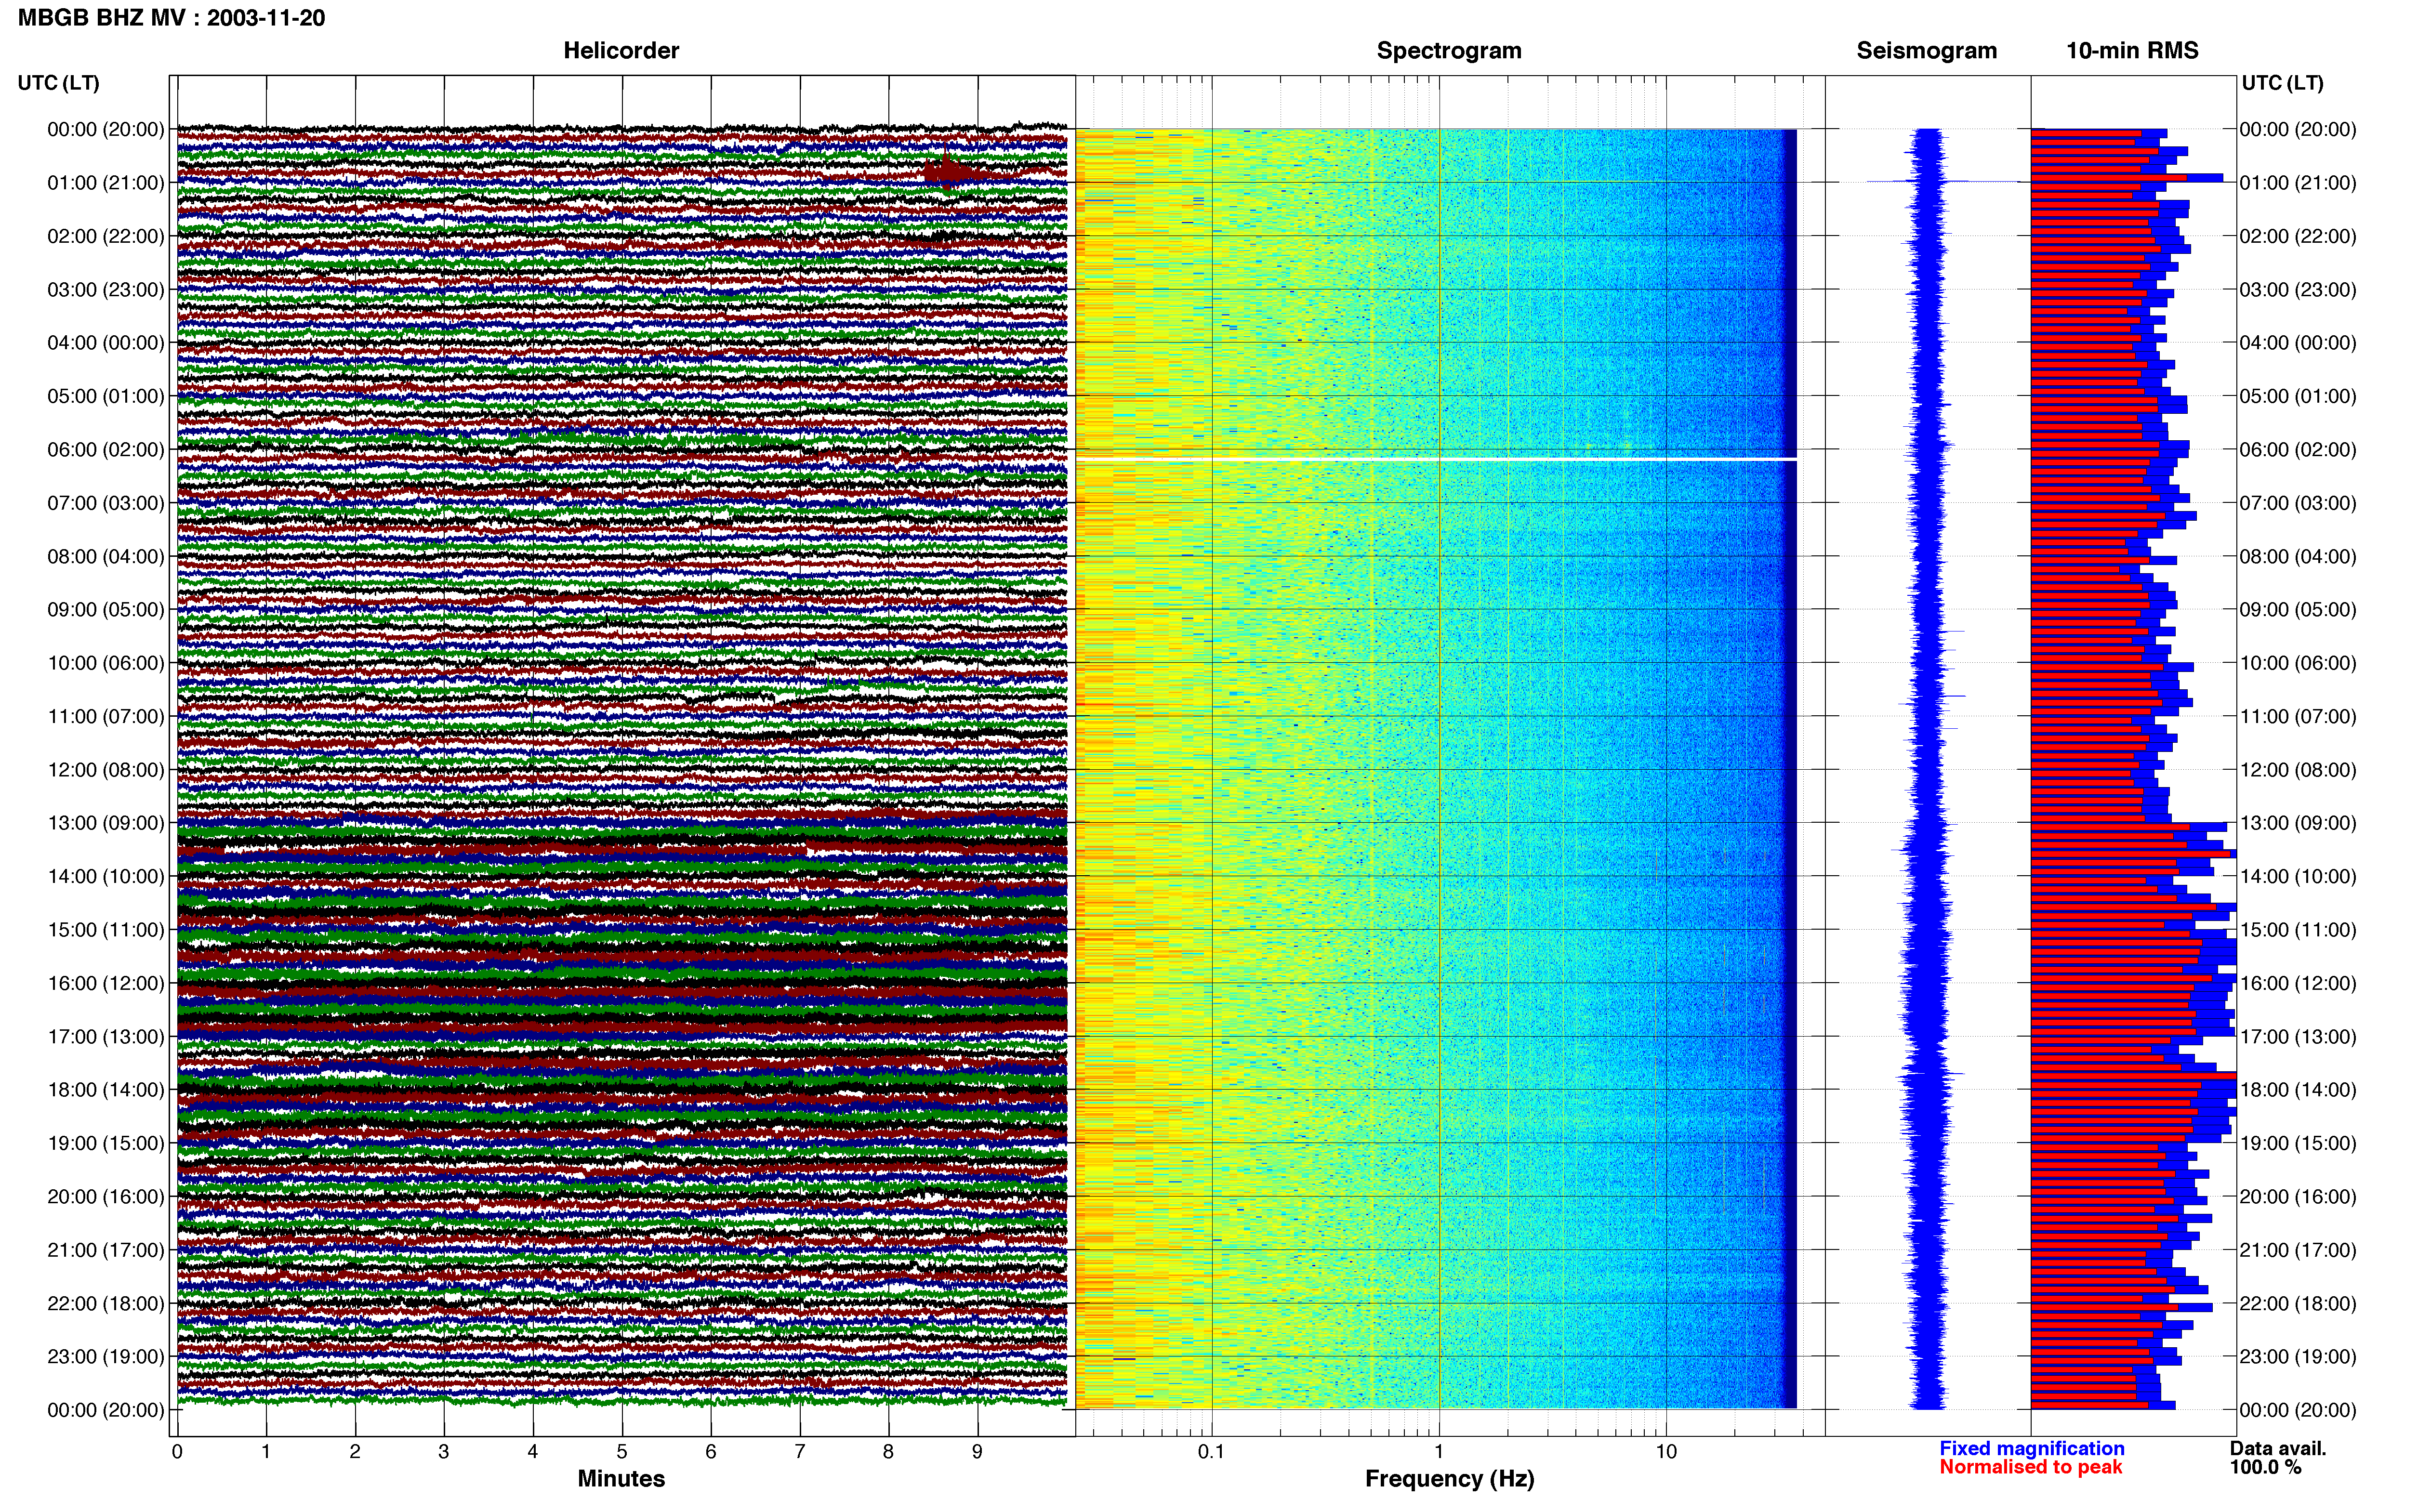The width and height of the screenshot is (2418, 1512).
Task: Click the left 13:00 (09:00) time label
Action: coord(106,823)
